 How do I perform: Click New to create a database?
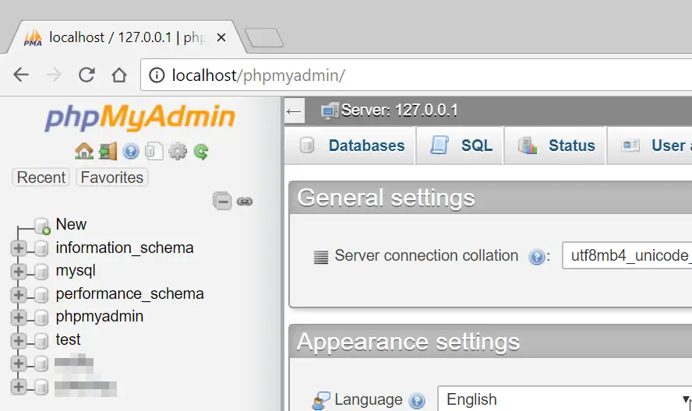coord(71,224)
